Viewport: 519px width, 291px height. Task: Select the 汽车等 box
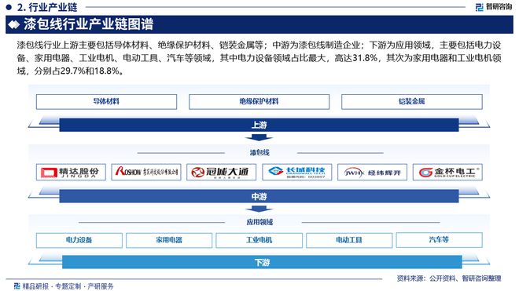pos(440,240)
